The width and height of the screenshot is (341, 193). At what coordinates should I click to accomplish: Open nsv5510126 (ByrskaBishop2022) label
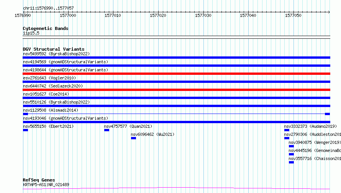tap(56, 102)
